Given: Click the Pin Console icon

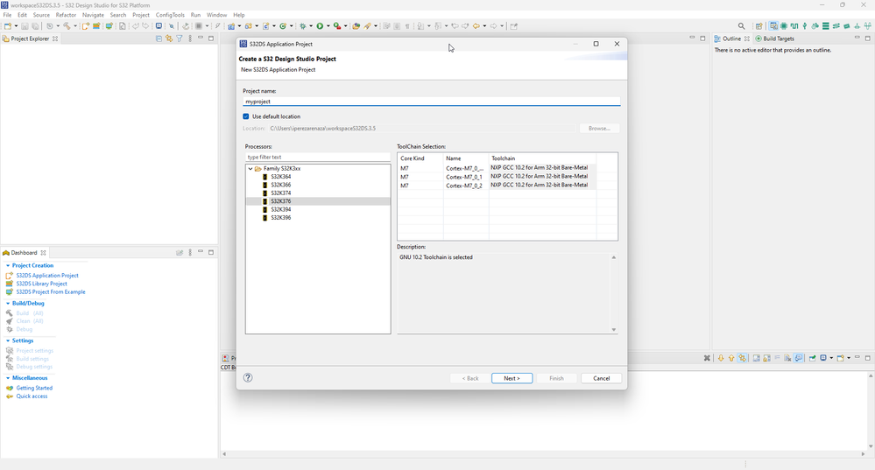Looking at the screenshot, I should click(x=813, y=358).
